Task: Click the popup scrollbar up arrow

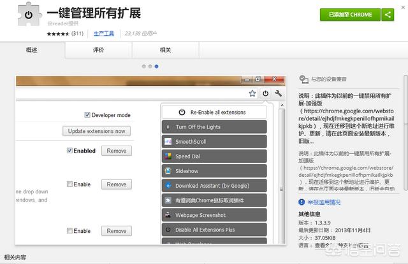Action: click(282, 105)
